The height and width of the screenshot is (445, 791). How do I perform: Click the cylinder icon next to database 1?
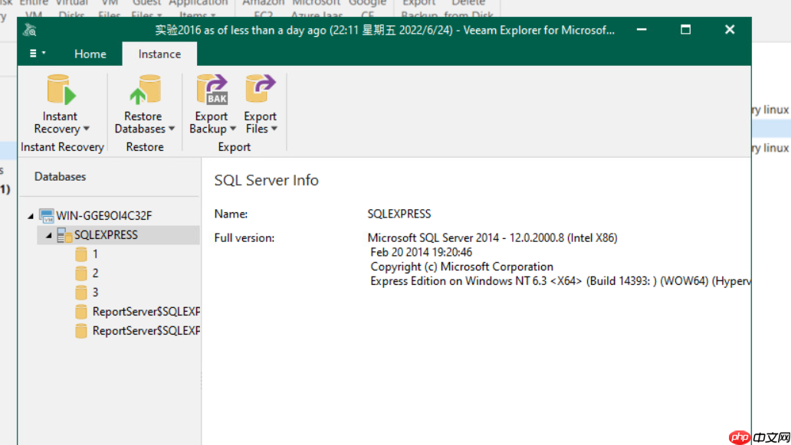(x=80, y=254)
